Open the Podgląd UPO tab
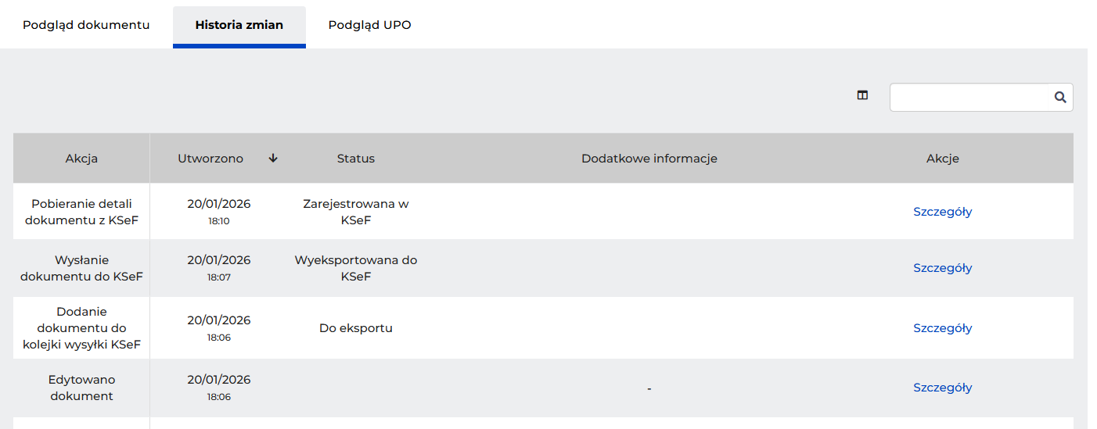This screenshot has height=429, width=1097. (x=369, y=25)
